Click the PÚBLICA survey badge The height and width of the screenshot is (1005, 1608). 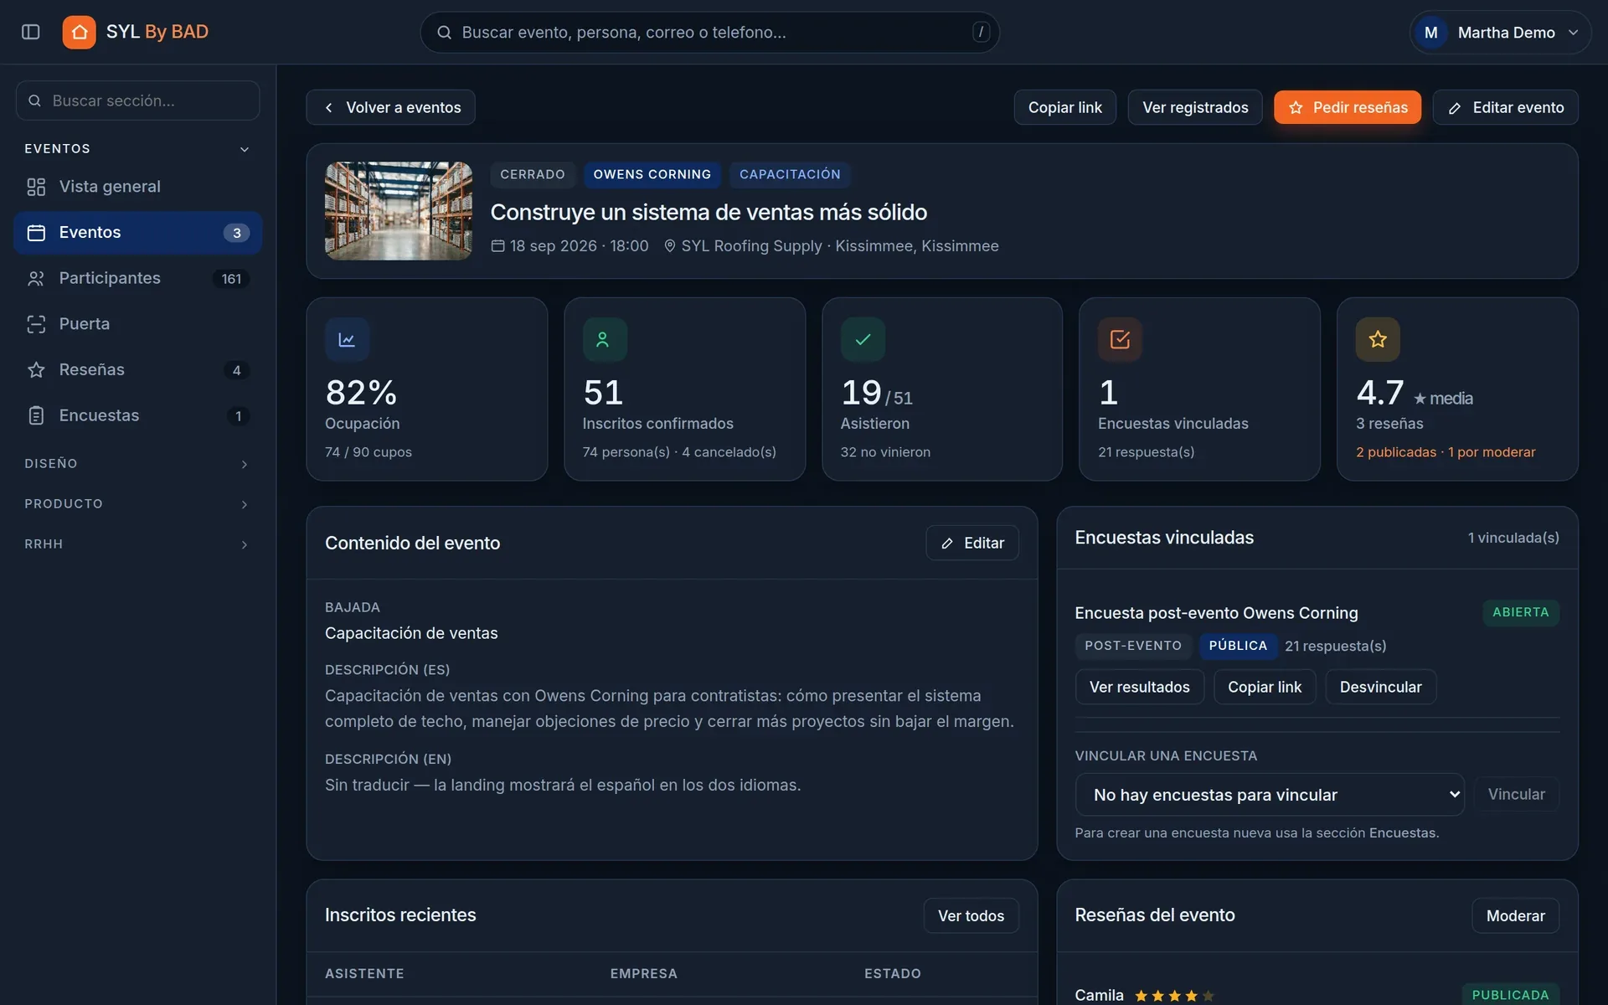[1238, 646]
